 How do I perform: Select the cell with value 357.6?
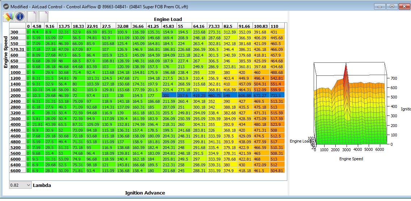[185, 95]
